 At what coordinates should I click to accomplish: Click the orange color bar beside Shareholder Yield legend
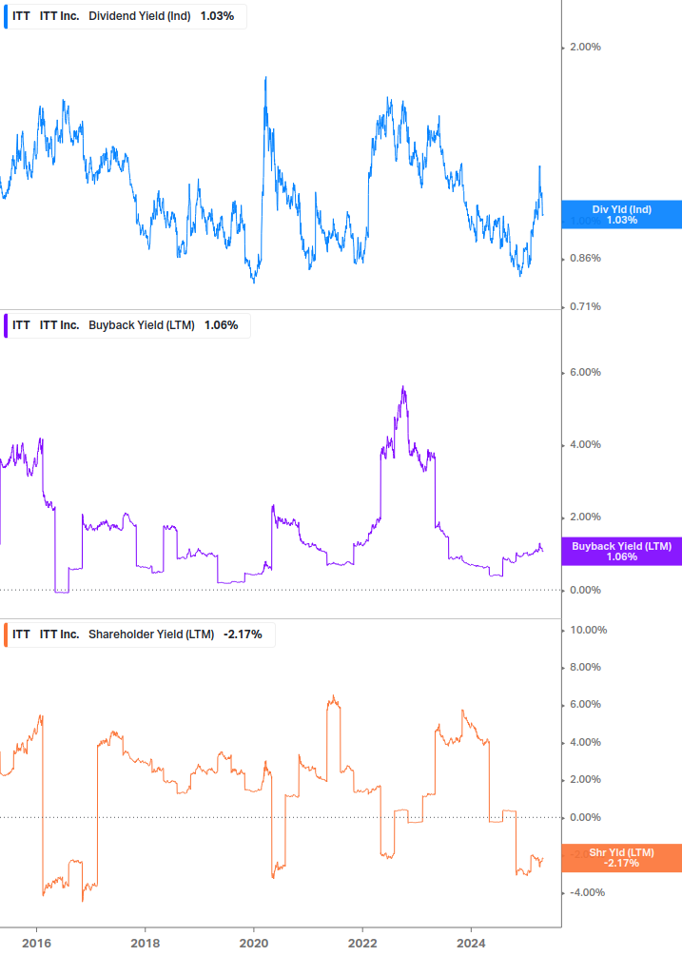click(x=6, y=634)
